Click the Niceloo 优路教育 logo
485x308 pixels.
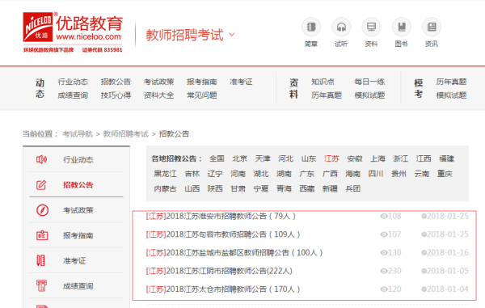(73, 32)
